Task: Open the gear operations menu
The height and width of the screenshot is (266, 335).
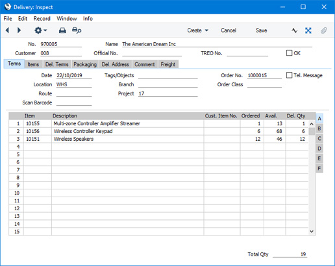Action: [x=40, y=30]
